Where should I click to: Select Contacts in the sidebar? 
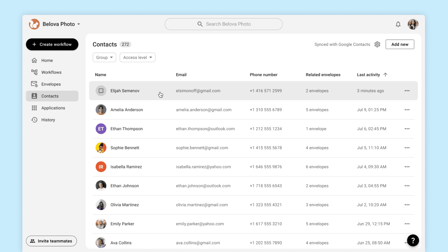pos(52,96)
